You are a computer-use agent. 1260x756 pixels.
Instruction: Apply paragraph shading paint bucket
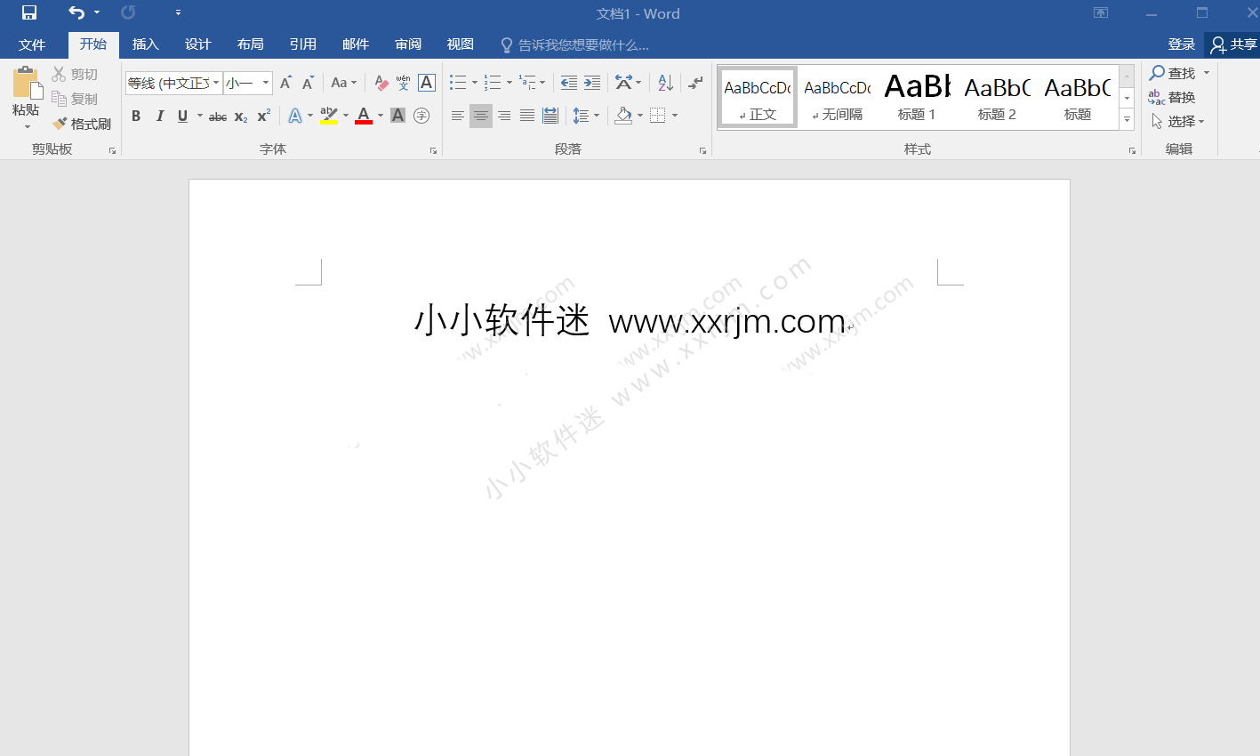point(623,116)
